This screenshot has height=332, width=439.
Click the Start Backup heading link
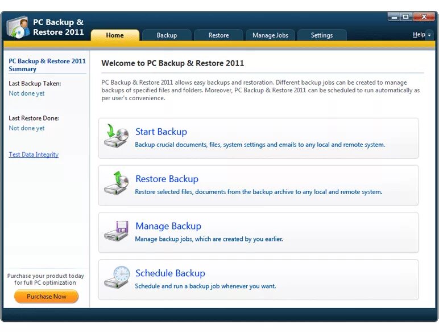tap(161, 132)
